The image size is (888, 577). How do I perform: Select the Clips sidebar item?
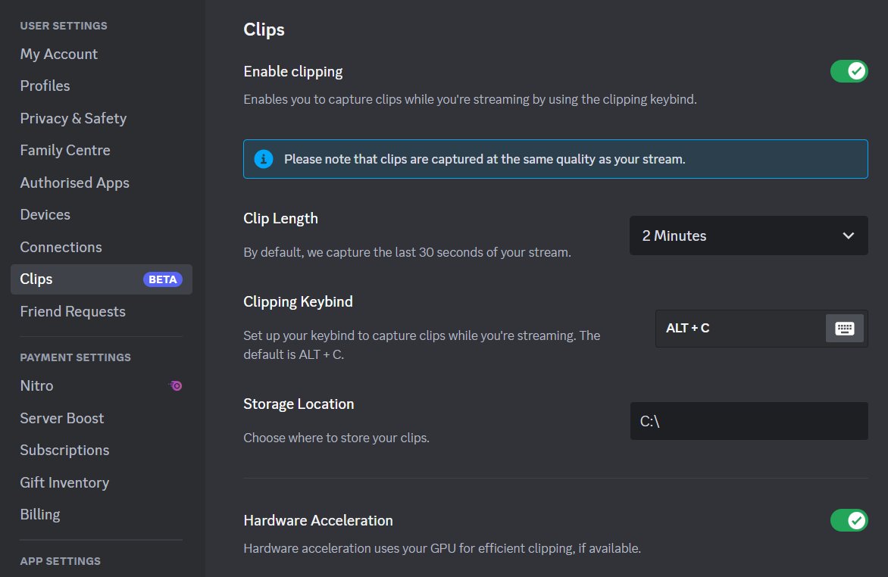102,279
